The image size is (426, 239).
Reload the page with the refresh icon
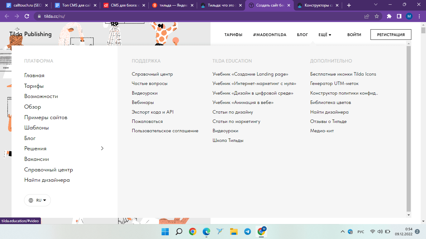pos(27,16)
